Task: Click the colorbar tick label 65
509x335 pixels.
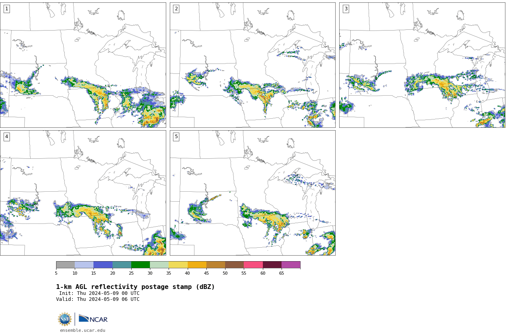Action: coord(282,273)
